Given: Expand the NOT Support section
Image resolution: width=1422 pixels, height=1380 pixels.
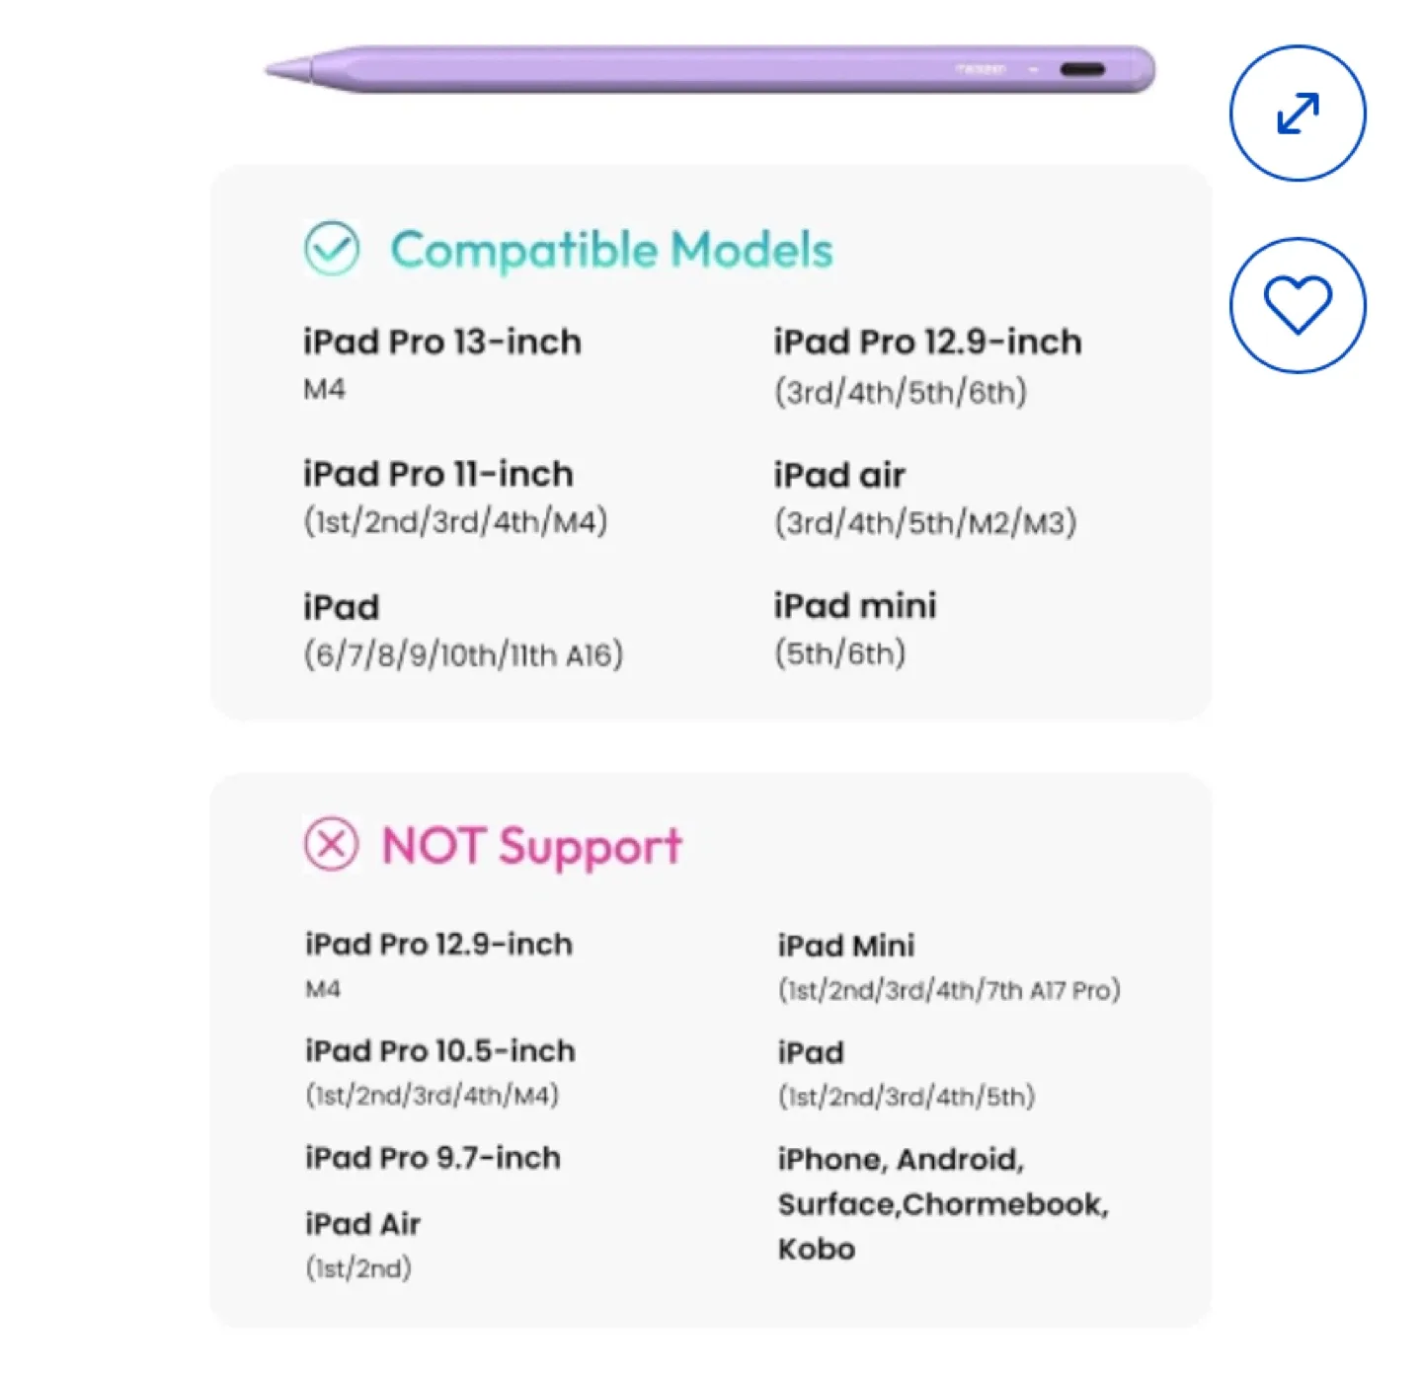Looking at the screenshot, I should tap(531, 845).
